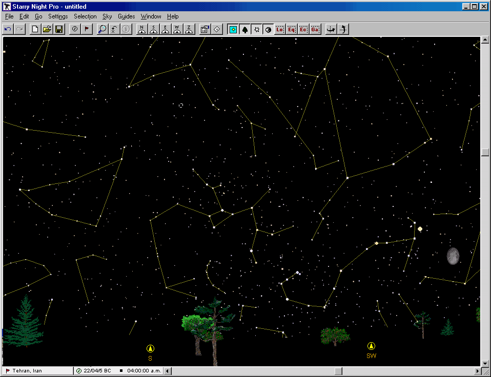Toggle the Eq equatorial guides button
The width and height of the screenshot is (491, 377).
[x=292, y=29]
